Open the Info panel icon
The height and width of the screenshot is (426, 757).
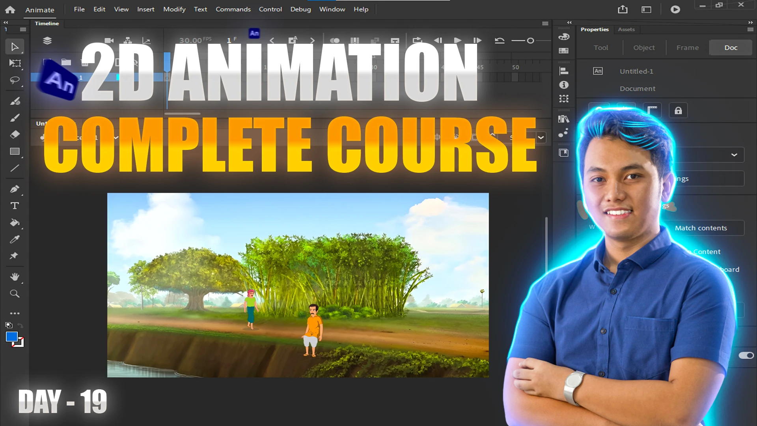click(564, 85)
